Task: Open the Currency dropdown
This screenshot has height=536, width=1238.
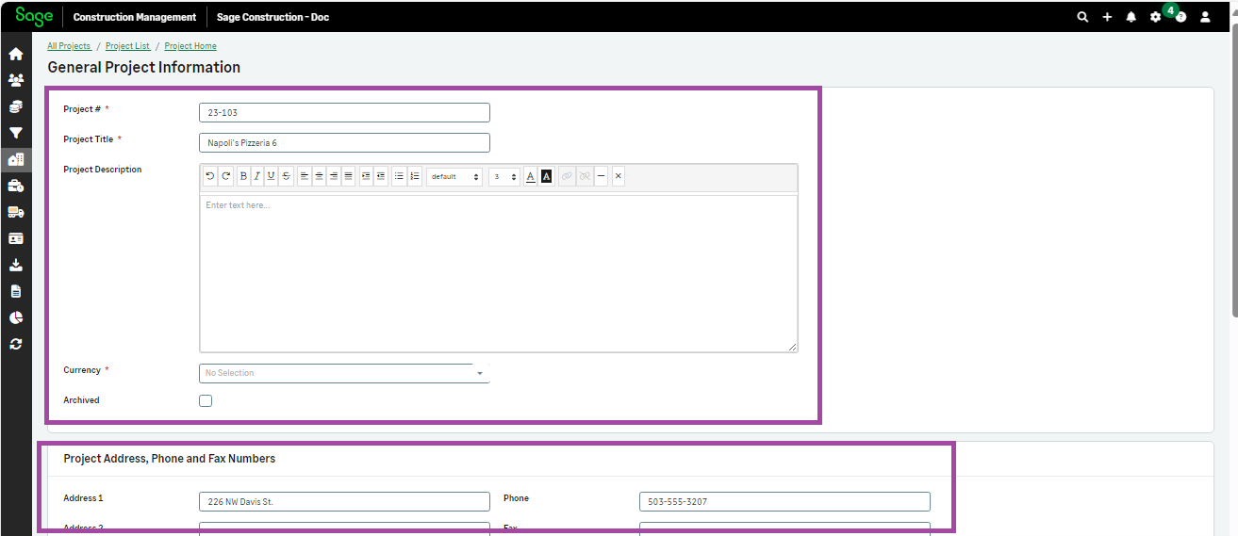Action: (344, 373)
